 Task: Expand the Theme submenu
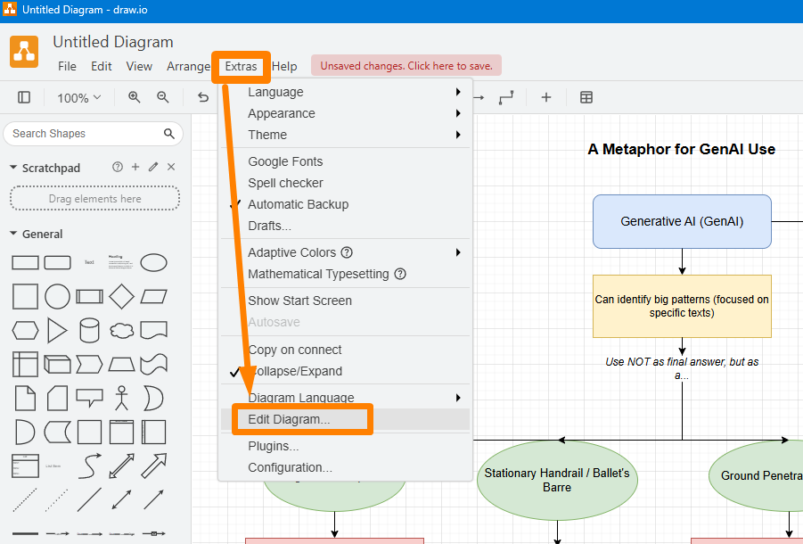(x=345, y=135)
